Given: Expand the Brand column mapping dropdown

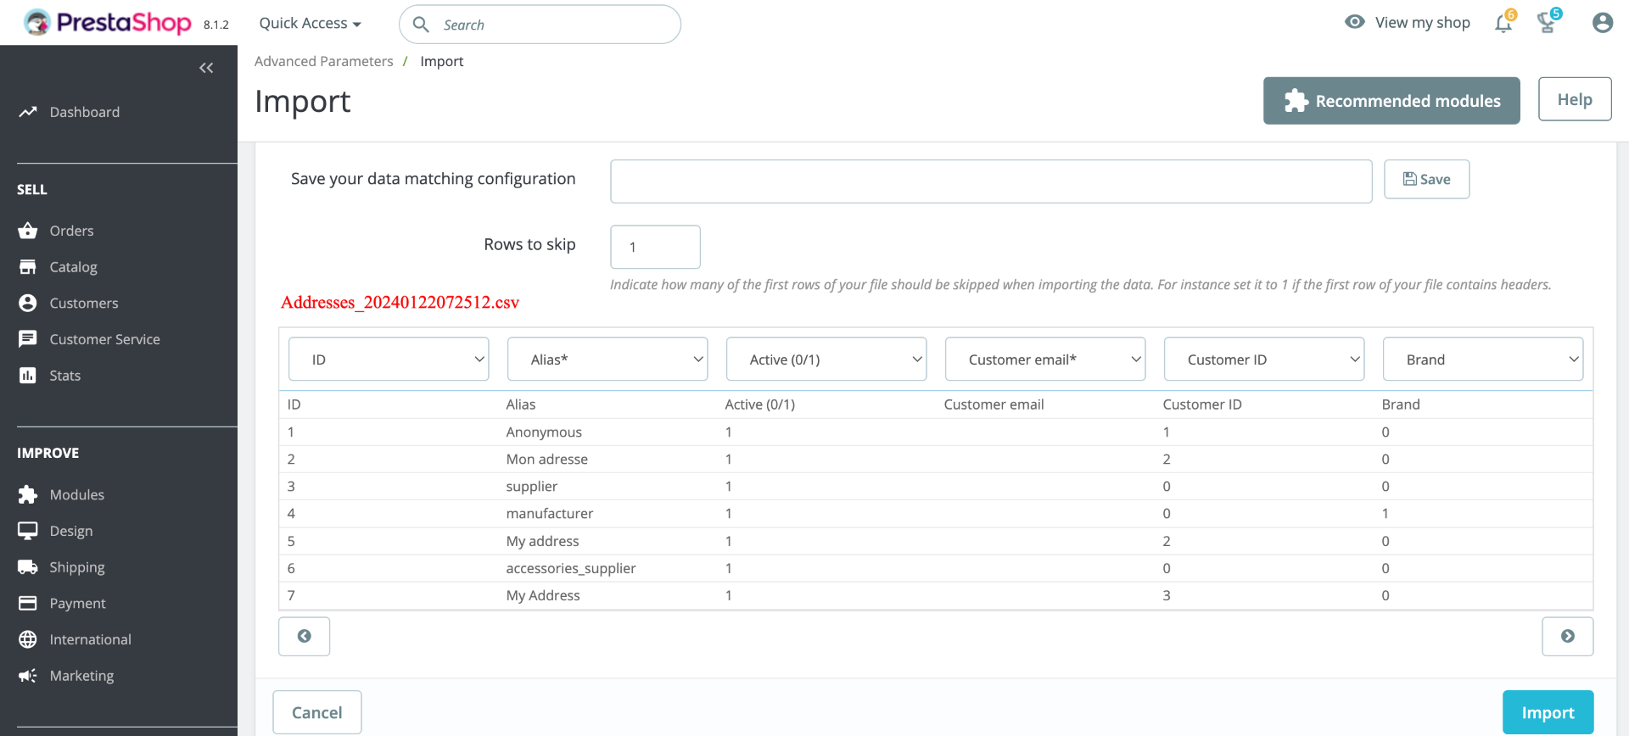Looking at the screenshot, I should (1483, 360).
